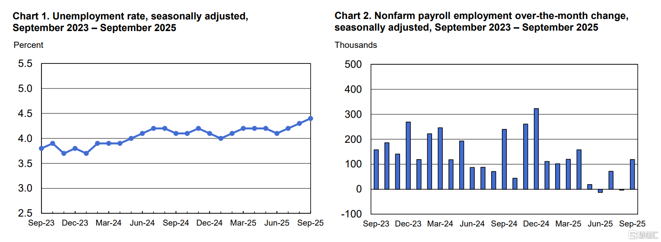Click the -100 value on payroll y-axis
This screenshot has height=242, width=661.
pyautogui.click(x=352, y=214)
